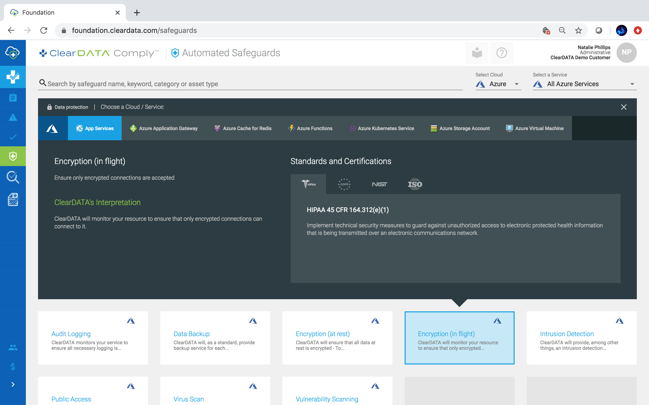Select the GDPR standards tab
The height and width of the screenshot is (405, 649).
click(344, 184)
